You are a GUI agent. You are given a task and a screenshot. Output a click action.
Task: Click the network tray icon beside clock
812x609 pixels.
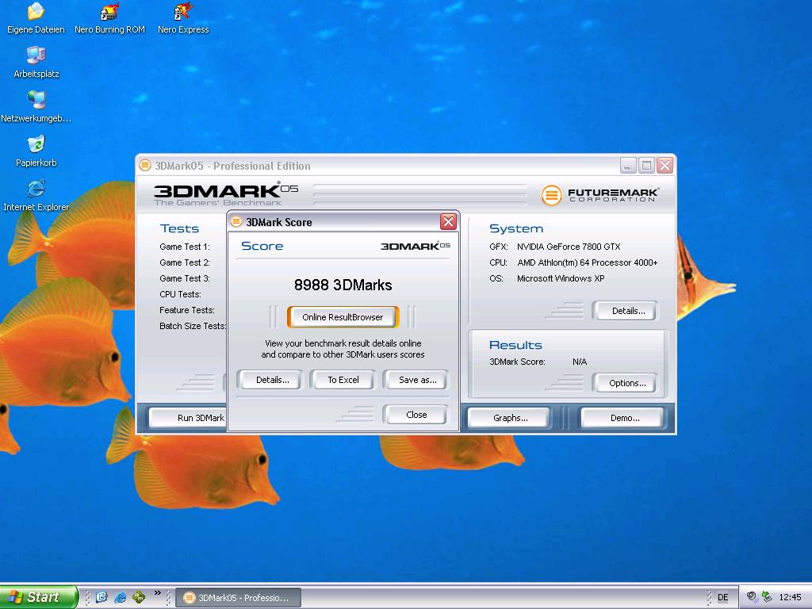point(767,597)
